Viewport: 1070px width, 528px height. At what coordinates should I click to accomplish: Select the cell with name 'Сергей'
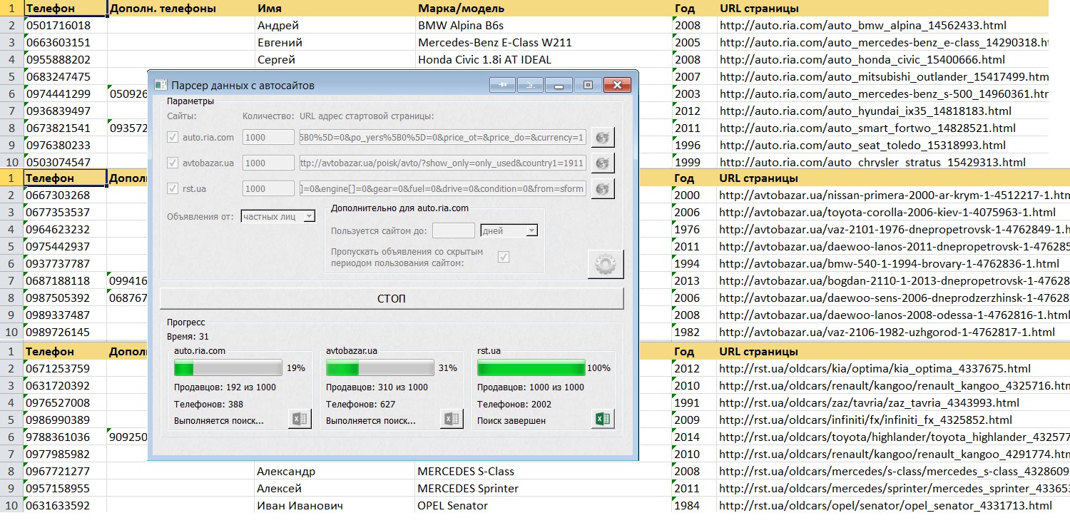pos(335,59)
